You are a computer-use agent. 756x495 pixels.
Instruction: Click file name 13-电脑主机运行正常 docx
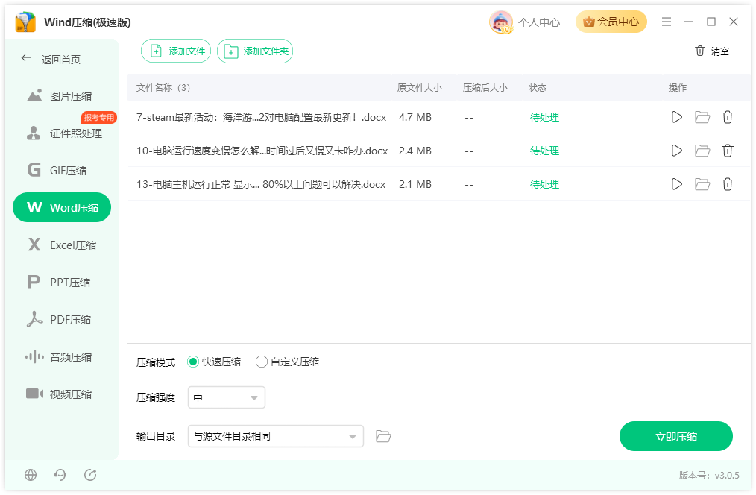pos(261,184)
